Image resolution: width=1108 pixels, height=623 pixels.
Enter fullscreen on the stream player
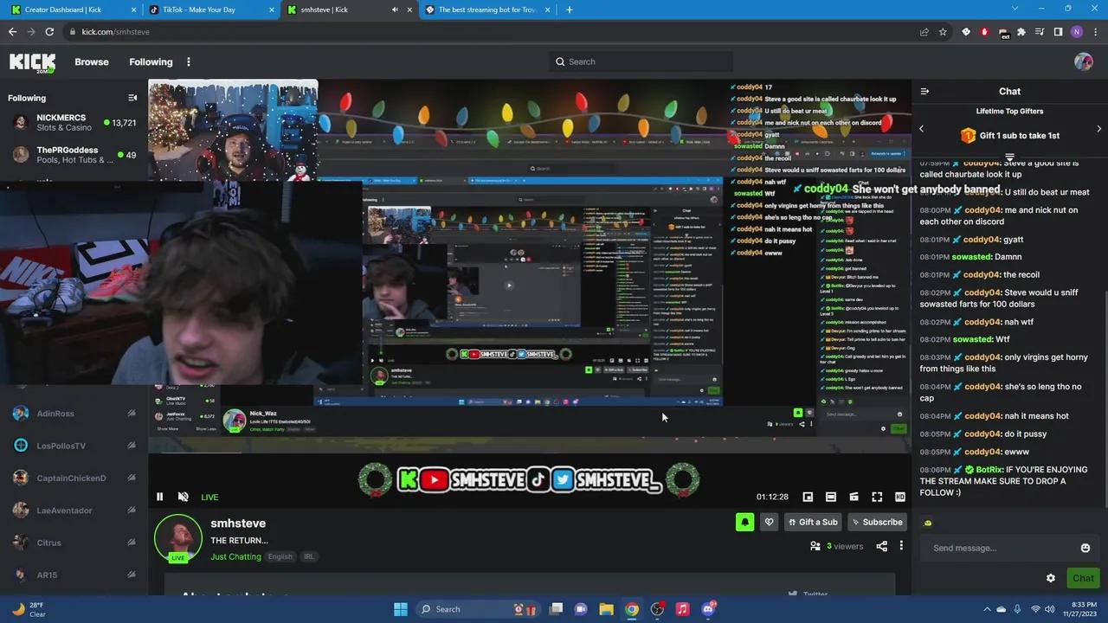877,497
